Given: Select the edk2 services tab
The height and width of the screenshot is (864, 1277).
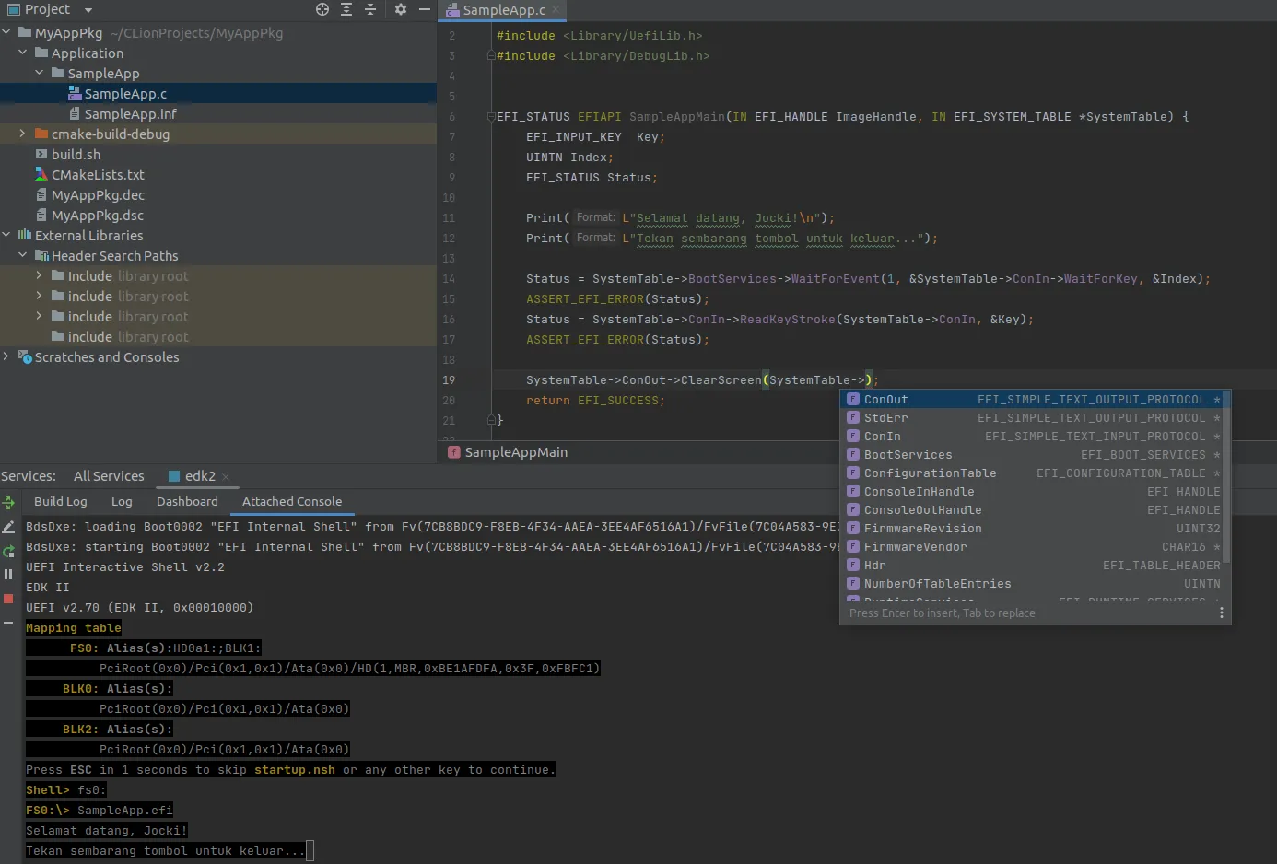Looking at the screenshot, I should (200, 476).
